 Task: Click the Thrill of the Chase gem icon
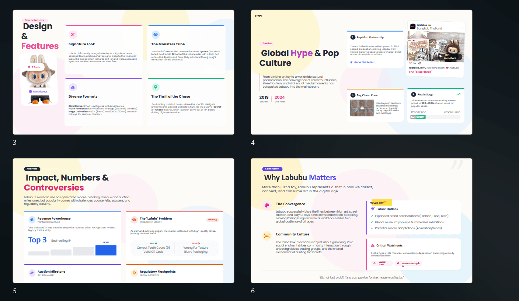pos(156,87)
